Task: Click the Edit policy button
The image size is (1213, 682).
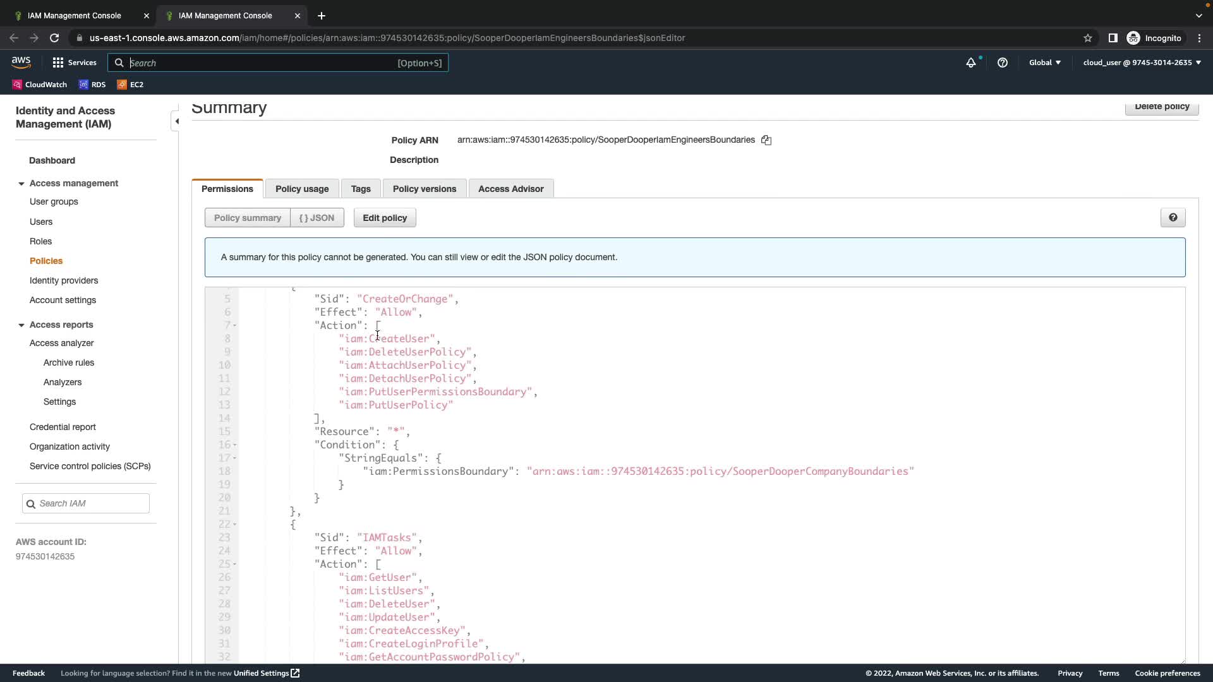Action: [385, 218]
